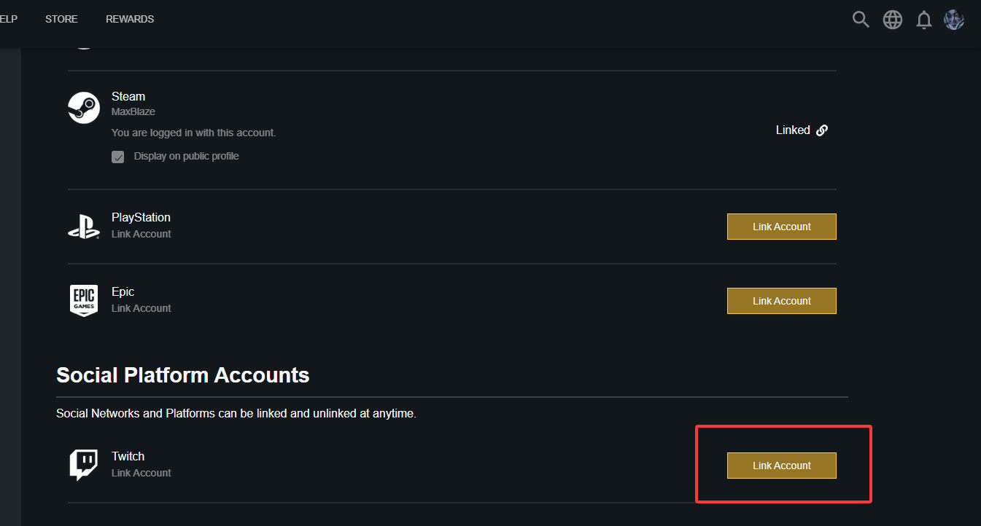This screenshot has width=981, height=526.
Task: Open the user profile avatar
Action: (x=954, y=20)
